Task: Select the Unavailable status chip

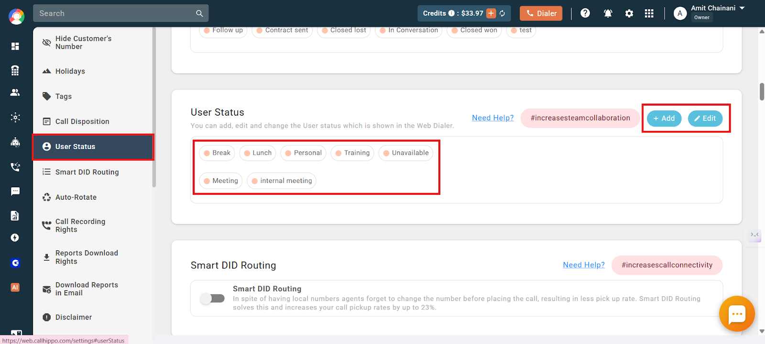Action: click(406, 153)
